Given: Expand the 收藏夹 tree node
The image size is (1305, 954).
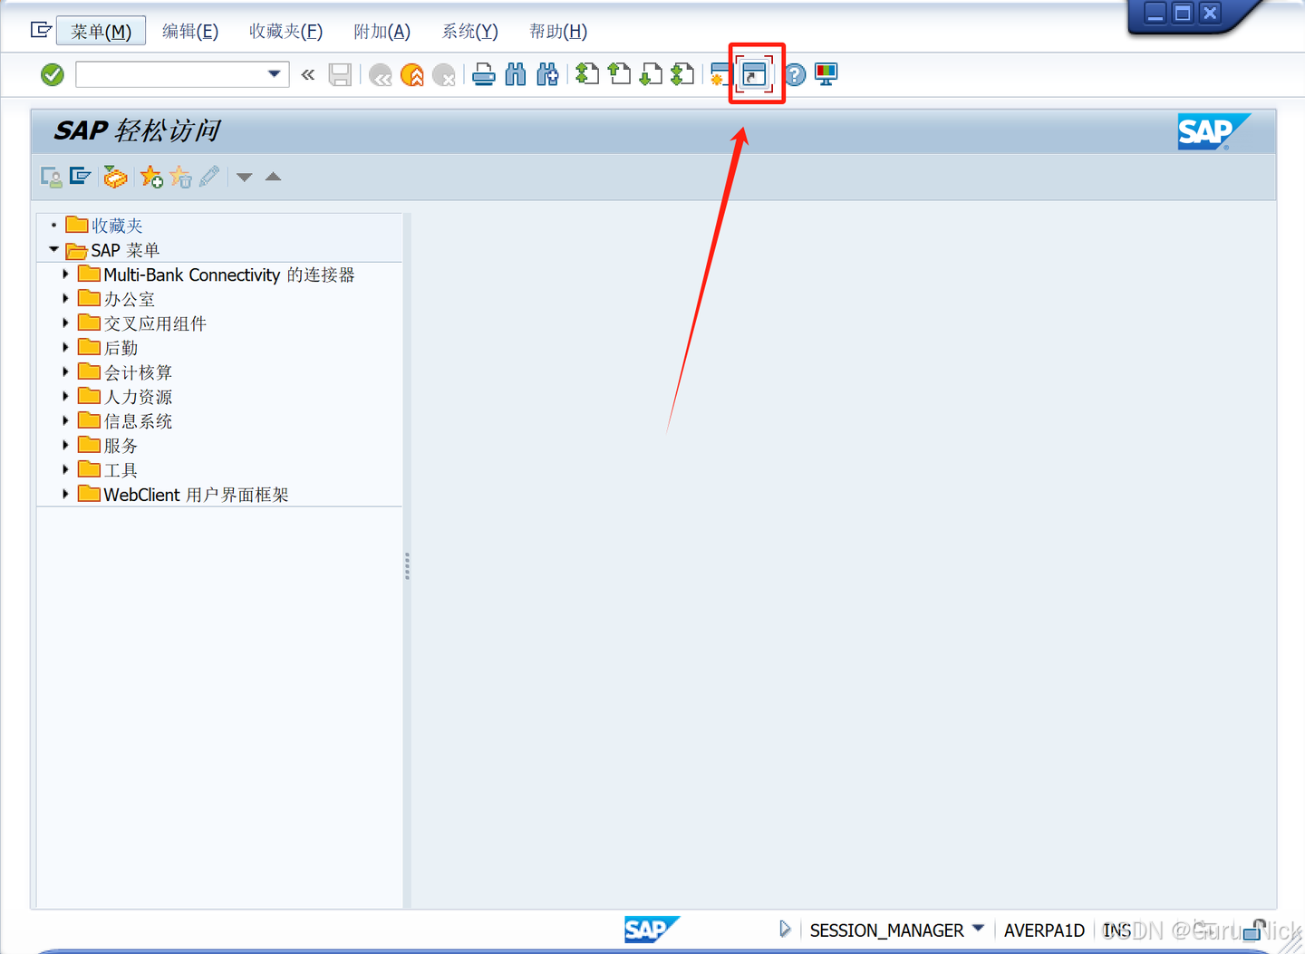Looking at the screenshot, I should (x=53, y=225).
